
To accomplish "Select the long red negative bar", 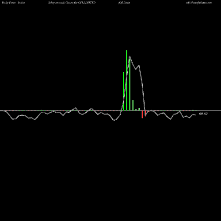I will (x=142, y=114).
